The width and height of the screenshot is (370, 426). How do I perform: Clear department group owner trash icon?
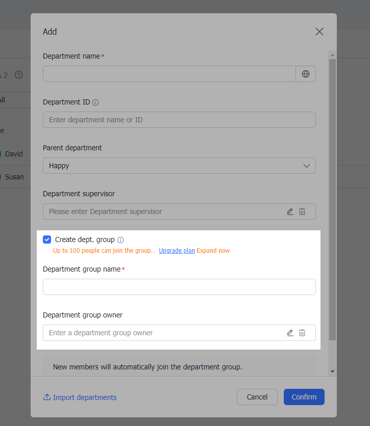302,333
